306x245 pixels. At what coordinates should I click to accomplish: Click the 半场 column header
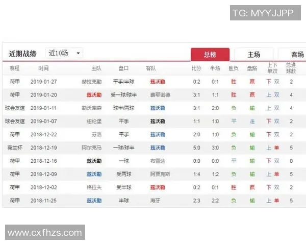point(215,68)
